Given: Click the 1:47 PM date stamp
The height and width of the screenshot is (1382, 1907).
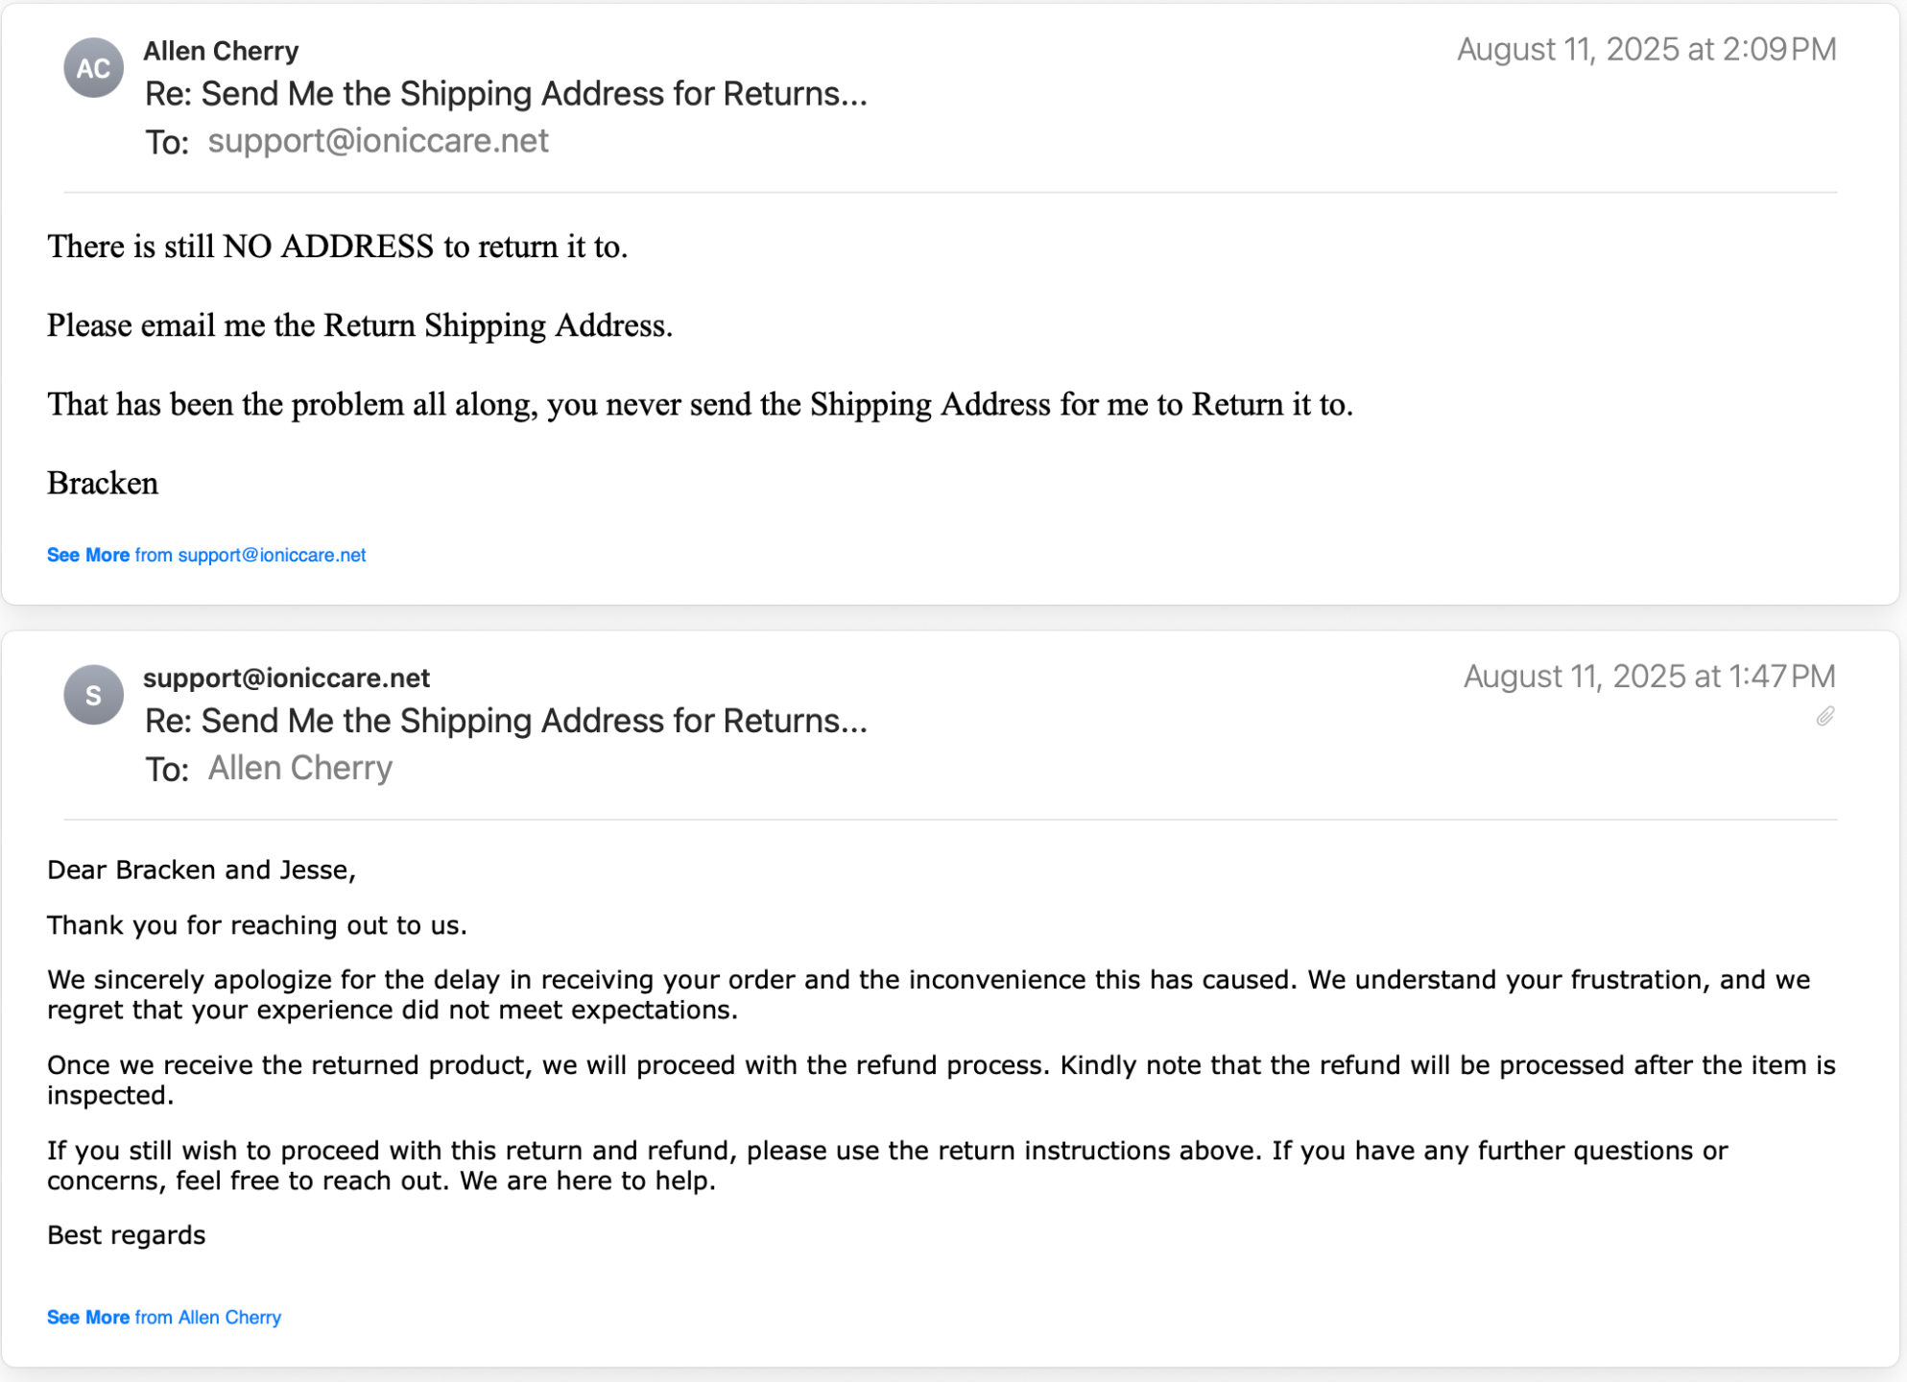Looking at the screenshot, I should click(1649, 677).
